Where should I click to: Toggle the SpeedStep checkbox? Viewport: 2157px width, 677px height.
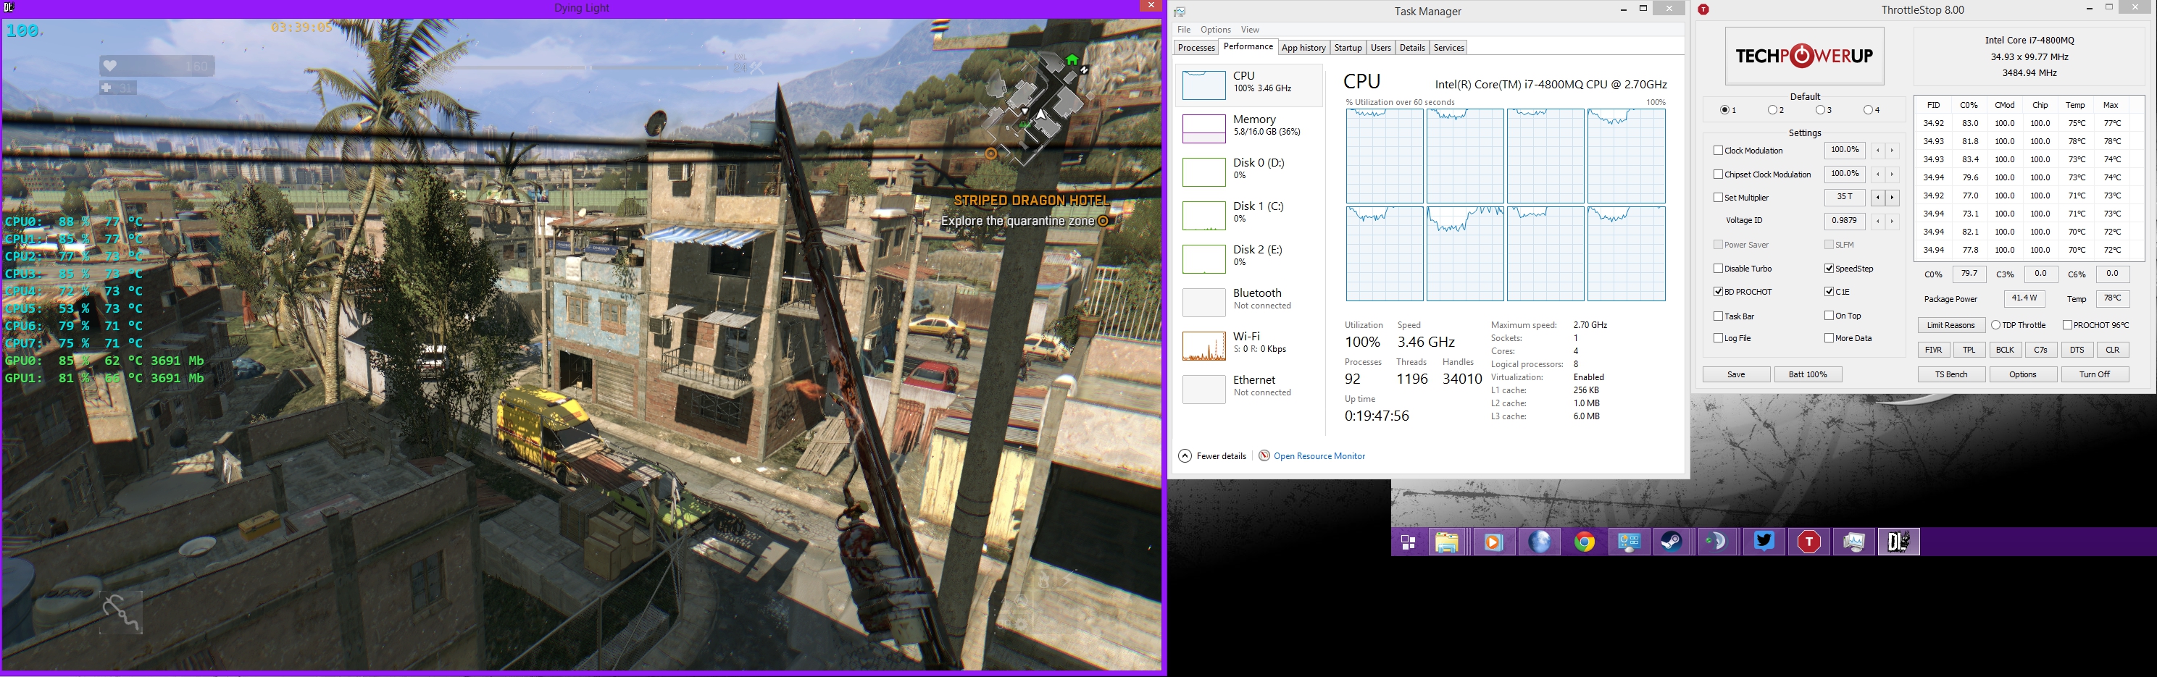tap(1829, 269)
